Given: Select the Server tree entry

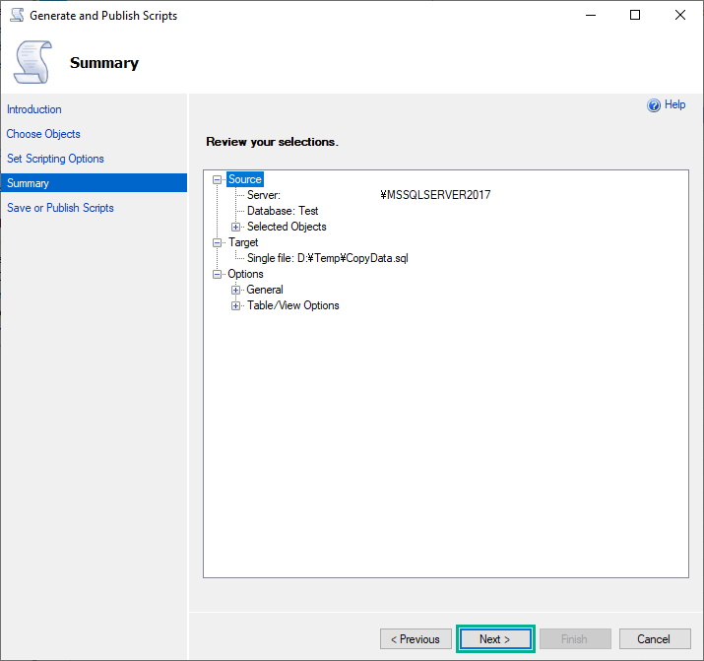Looking at the screenshot, I should tap(264, 195).
